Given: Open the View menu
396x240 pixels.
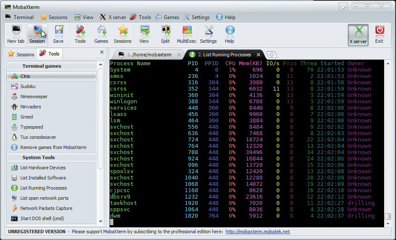Looking at the screenshot, I should tap(84, 17).
